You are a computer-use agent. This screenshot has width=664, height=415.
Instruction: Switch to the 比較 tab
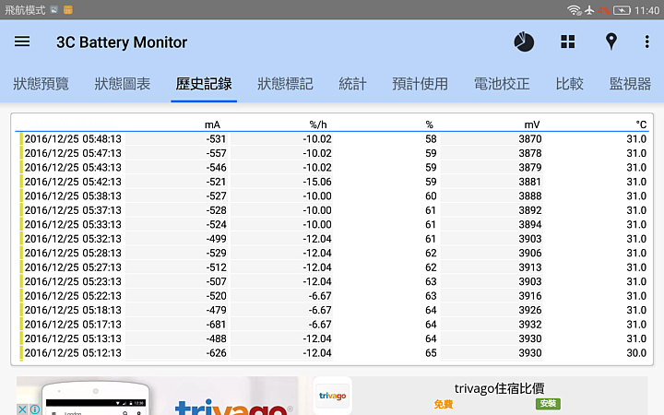point(570,83)
